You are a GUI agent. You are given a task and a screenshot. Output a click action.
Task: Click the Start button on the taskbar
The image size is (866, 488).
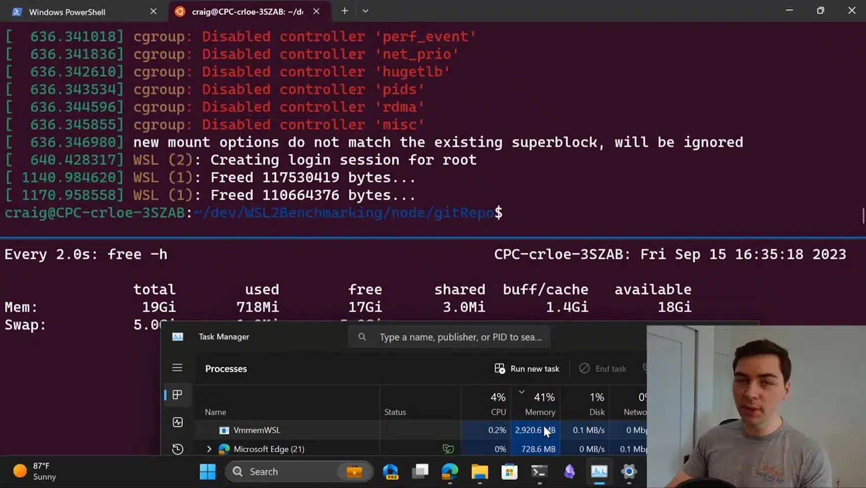(x=207, y=471)
